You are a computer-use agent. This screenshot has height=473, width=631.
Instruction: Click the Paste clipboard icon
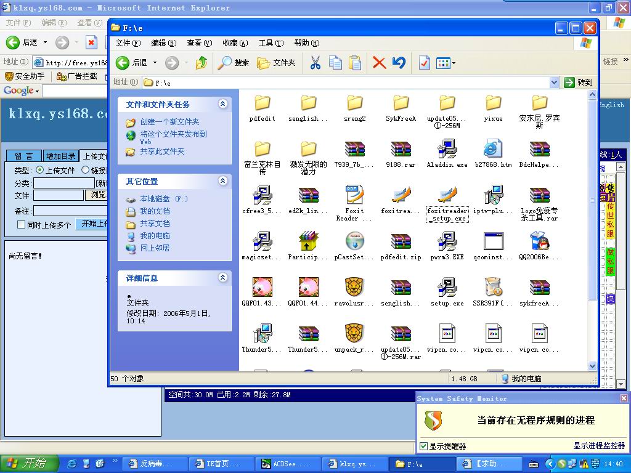(354, 63)
